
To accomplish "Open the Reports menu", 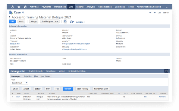I will [x=80, y=7].
